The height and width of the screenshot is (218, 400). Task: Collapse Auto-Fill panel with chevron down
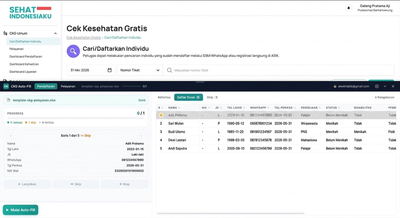(x=385, y=86)
